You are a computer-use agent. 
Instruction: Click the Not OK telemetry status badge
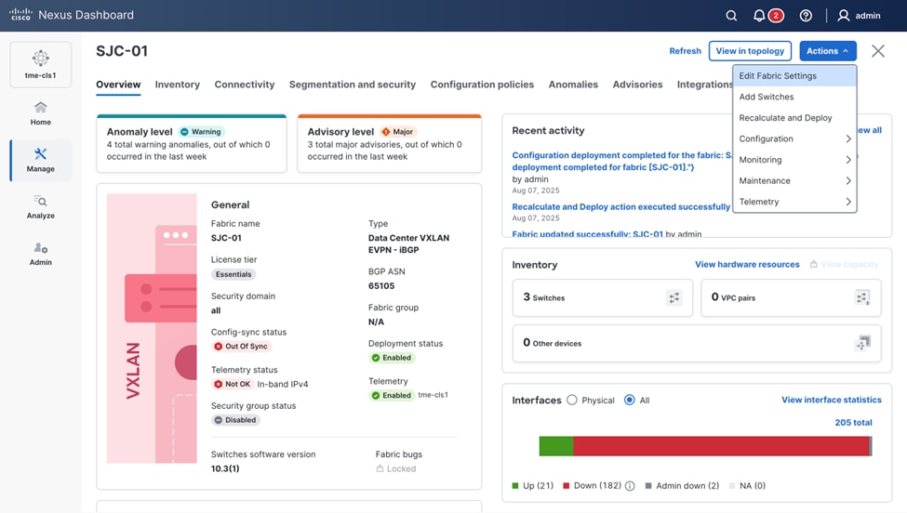233,384
